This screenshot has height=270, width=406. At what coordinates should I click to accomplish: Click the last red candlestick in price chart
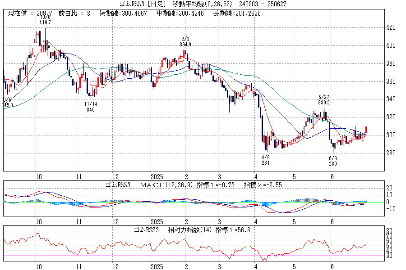click(366, 130)
